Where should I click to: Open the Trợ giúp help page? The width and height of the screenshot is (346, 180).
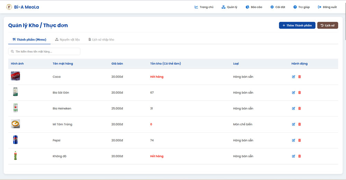click(301, 7)
